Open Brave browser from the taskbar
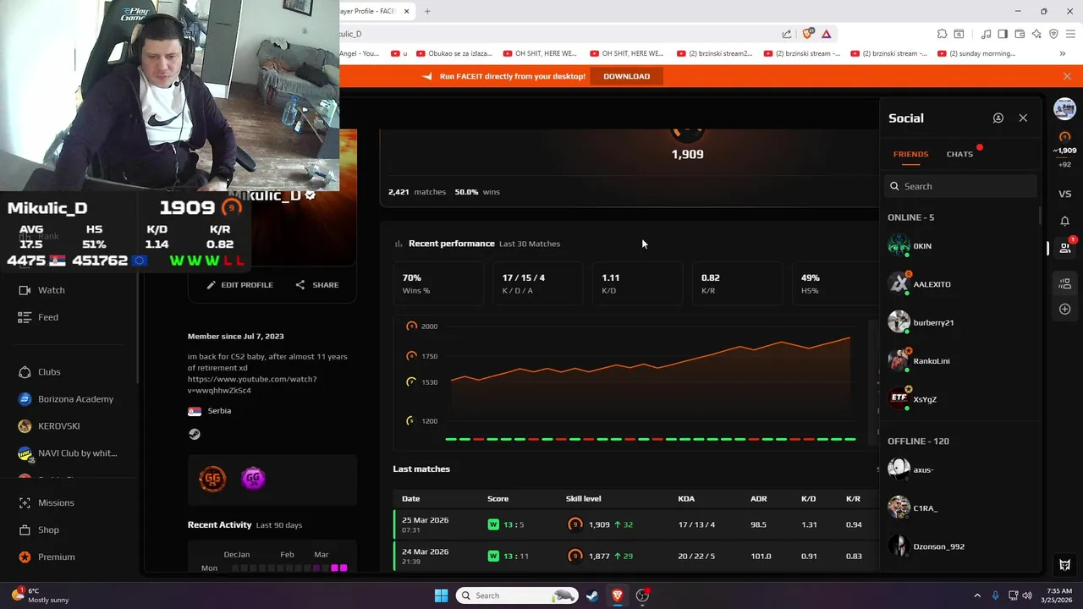This screenshot has width=1083, height=609. [x=618, y=595]
